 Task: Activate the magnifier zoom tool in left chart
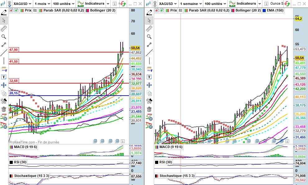click(x=4, y=37)
